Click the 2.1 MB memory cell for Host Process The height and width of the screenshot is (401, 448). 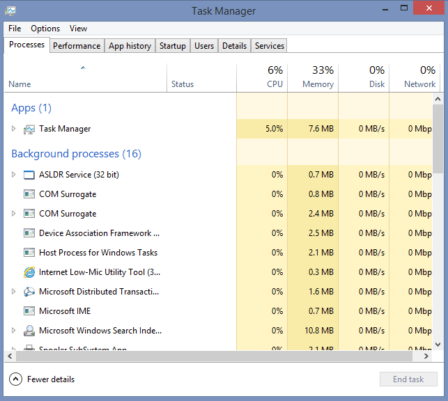pos(313,253)
